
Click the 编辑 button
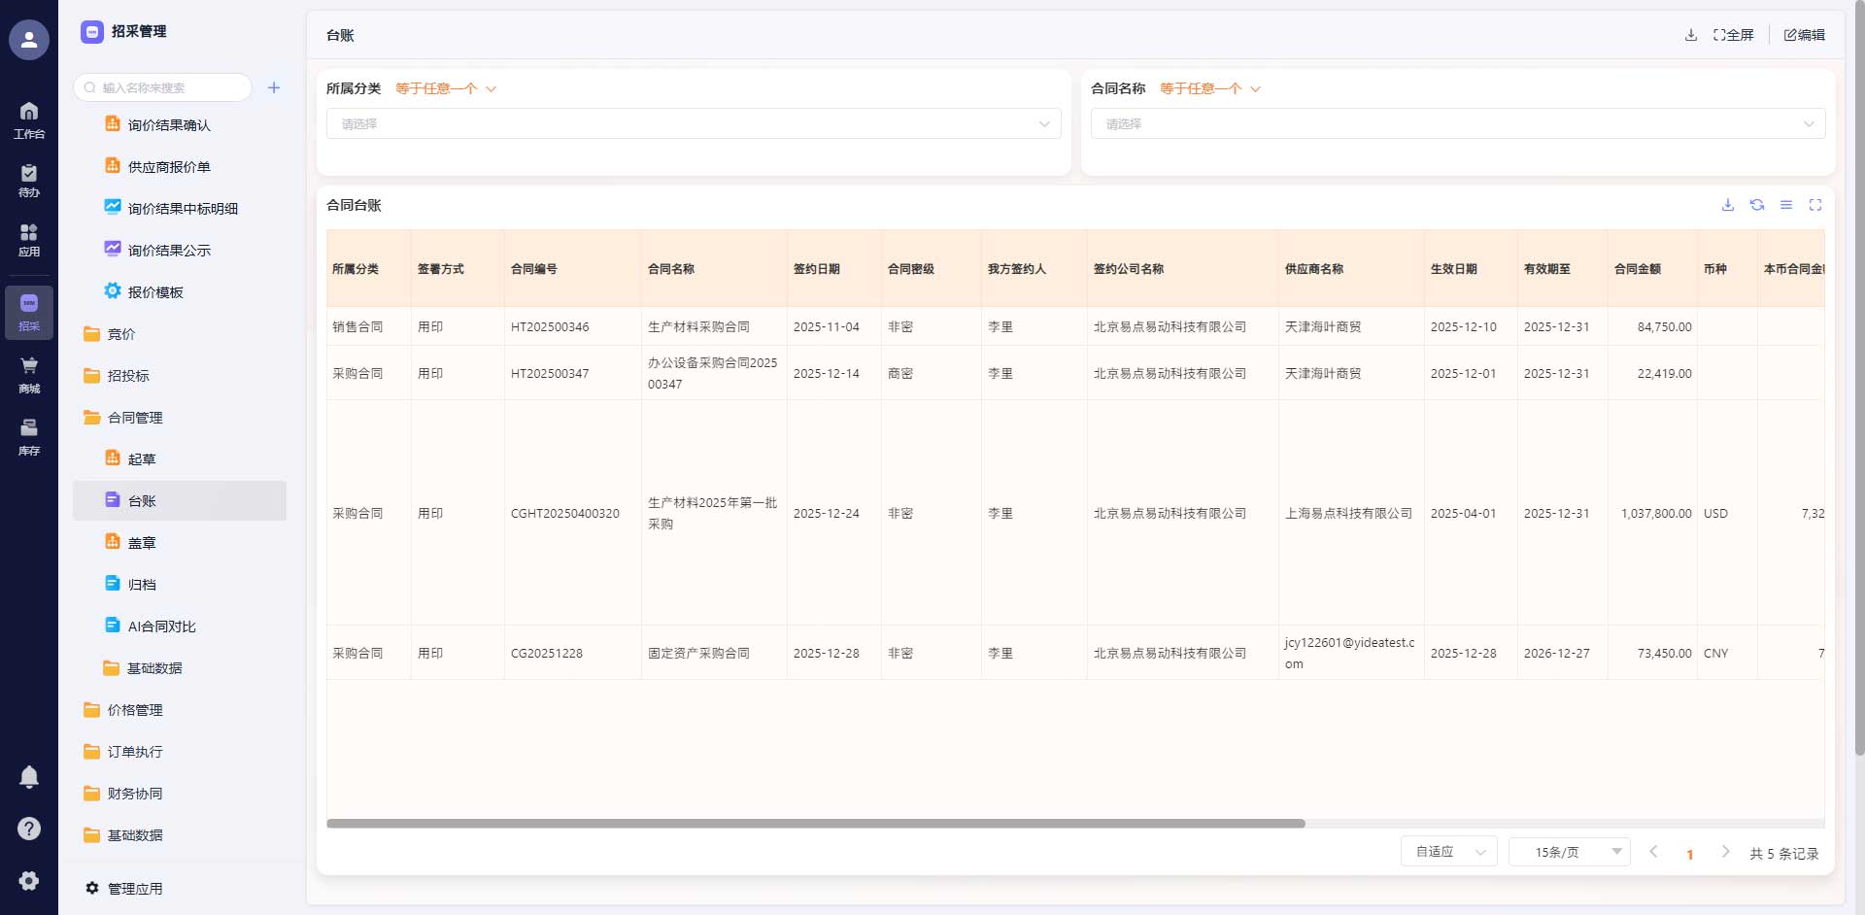click(1805, 35)
